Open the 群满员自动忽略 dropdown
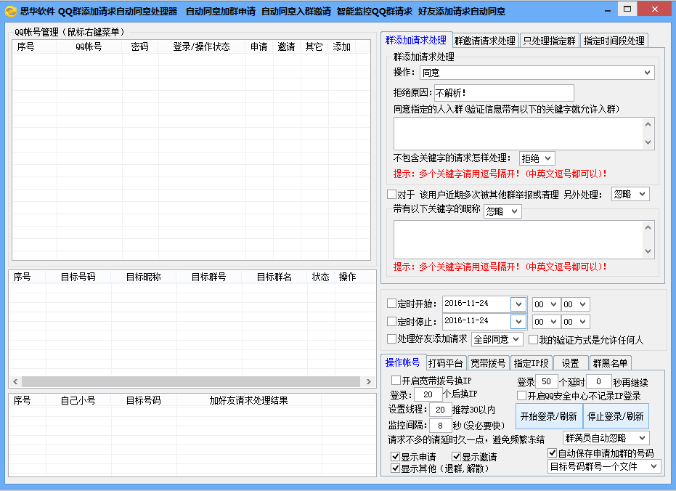The image size is (676, 491). [606, 439]
